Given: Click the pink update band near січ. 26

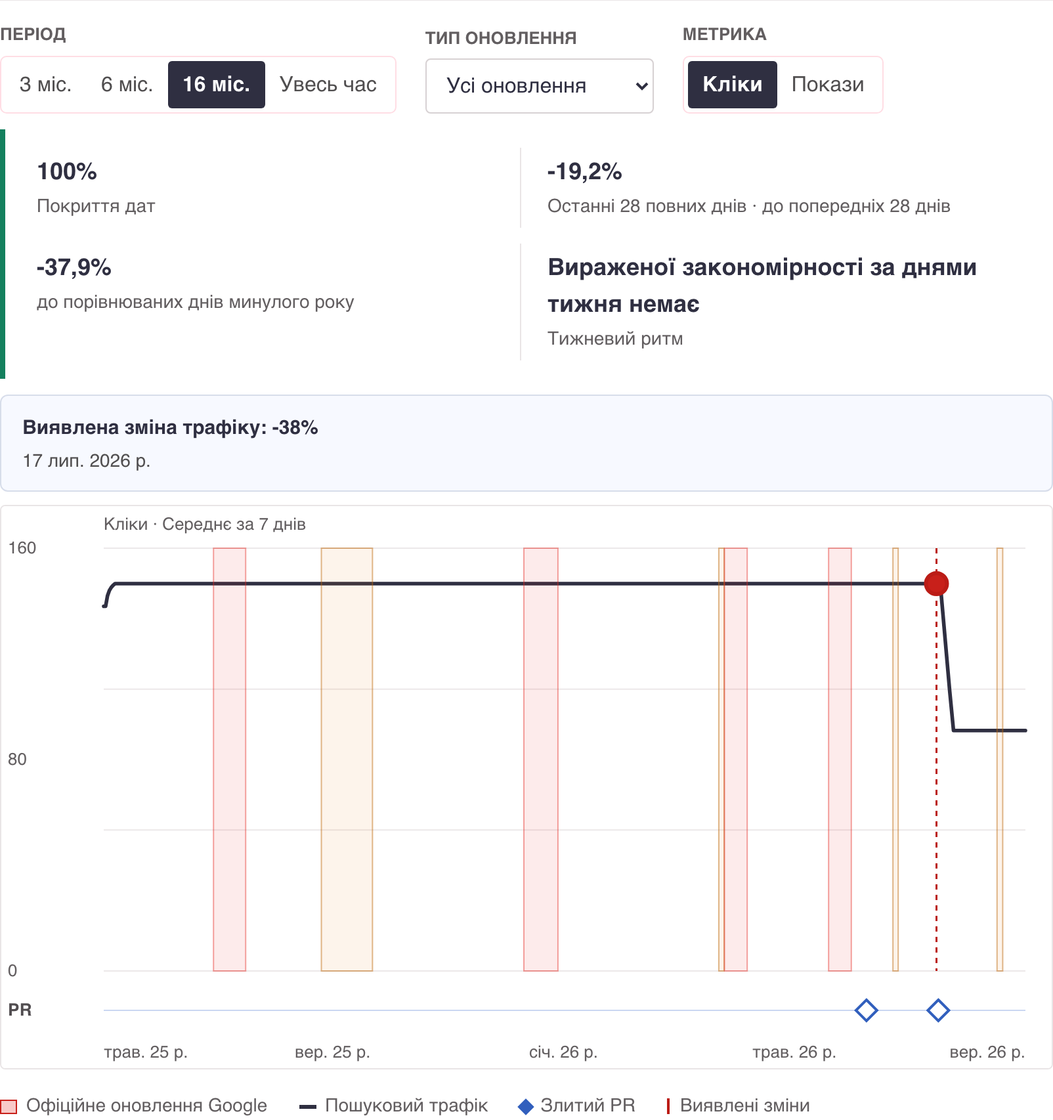Looking at the screenshot, I should tap(541, 760).
